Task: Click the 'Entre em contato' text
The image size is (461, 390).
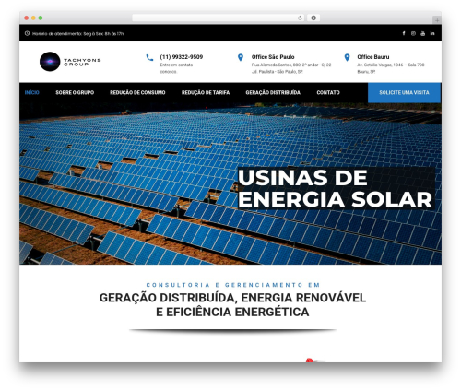Action: [176, 65]
